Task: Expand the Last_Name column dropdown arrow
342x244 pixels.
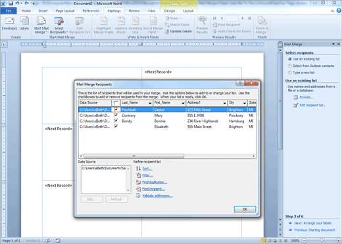Action: point(150,103)
